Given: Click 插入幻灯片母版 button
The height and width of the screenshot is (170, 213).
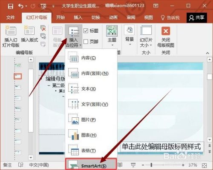Looking at the screenshot, I should tap(11, 37).
